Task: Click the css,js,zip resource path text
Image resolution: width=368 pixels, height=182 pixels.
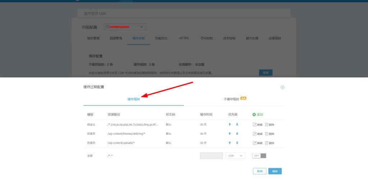Action: tap(133, 125)
